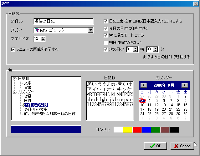Viewport: 200px width, 156px height.
Task: Toggle 日記を書くときにIMEをONにする checkbox
Action: pyautogui.click(x=105, y=21)
